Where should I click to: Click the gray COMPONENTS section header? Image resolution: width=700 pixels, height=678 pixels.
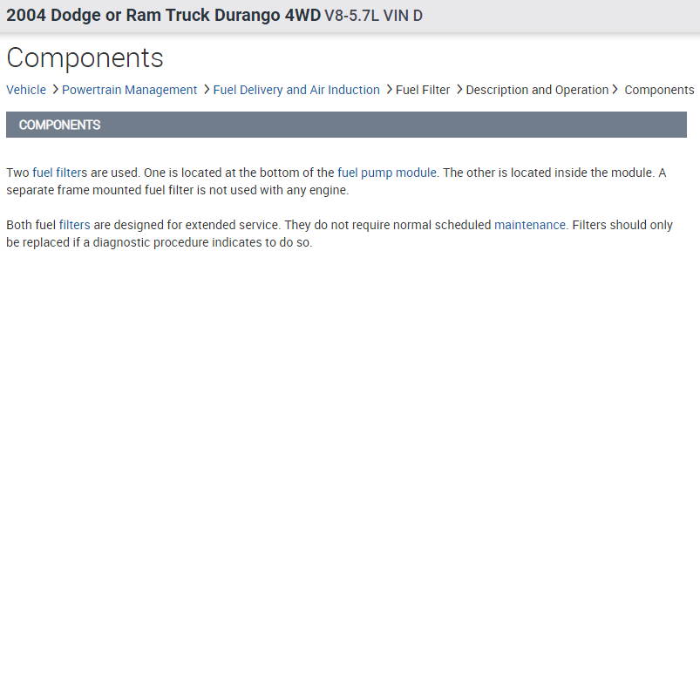pyautogui.click(x=346, y=125)
